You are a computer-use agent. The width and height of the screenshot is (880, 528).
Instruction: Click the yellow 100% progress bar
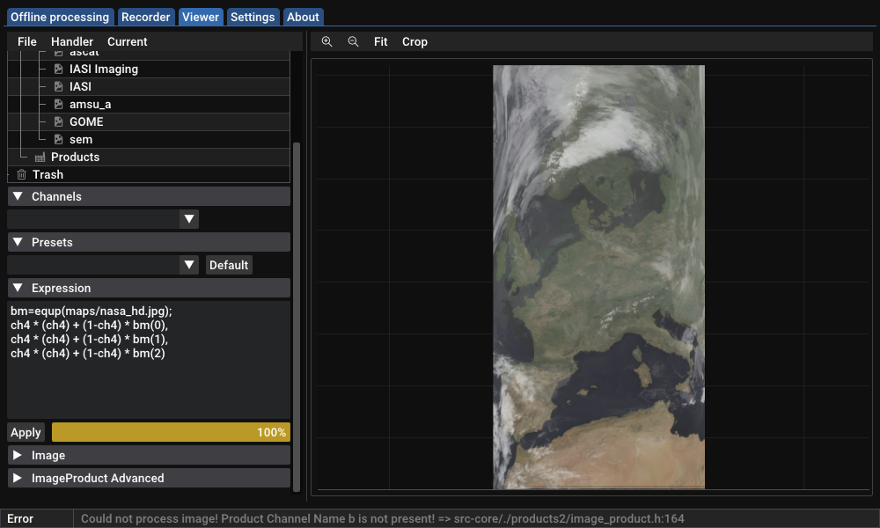[x=171, y=432]
